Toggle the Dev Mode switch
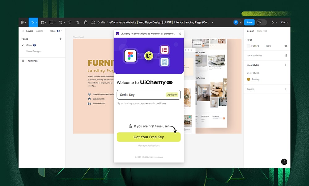 point(261,22)
